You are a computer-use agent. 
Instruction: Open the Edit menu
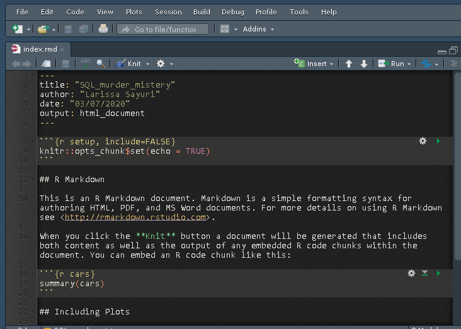click(47, 12)
